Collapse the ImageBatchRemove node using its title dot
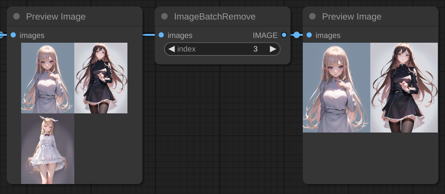Screen dimensions: 445x194 tap(164, 16)
